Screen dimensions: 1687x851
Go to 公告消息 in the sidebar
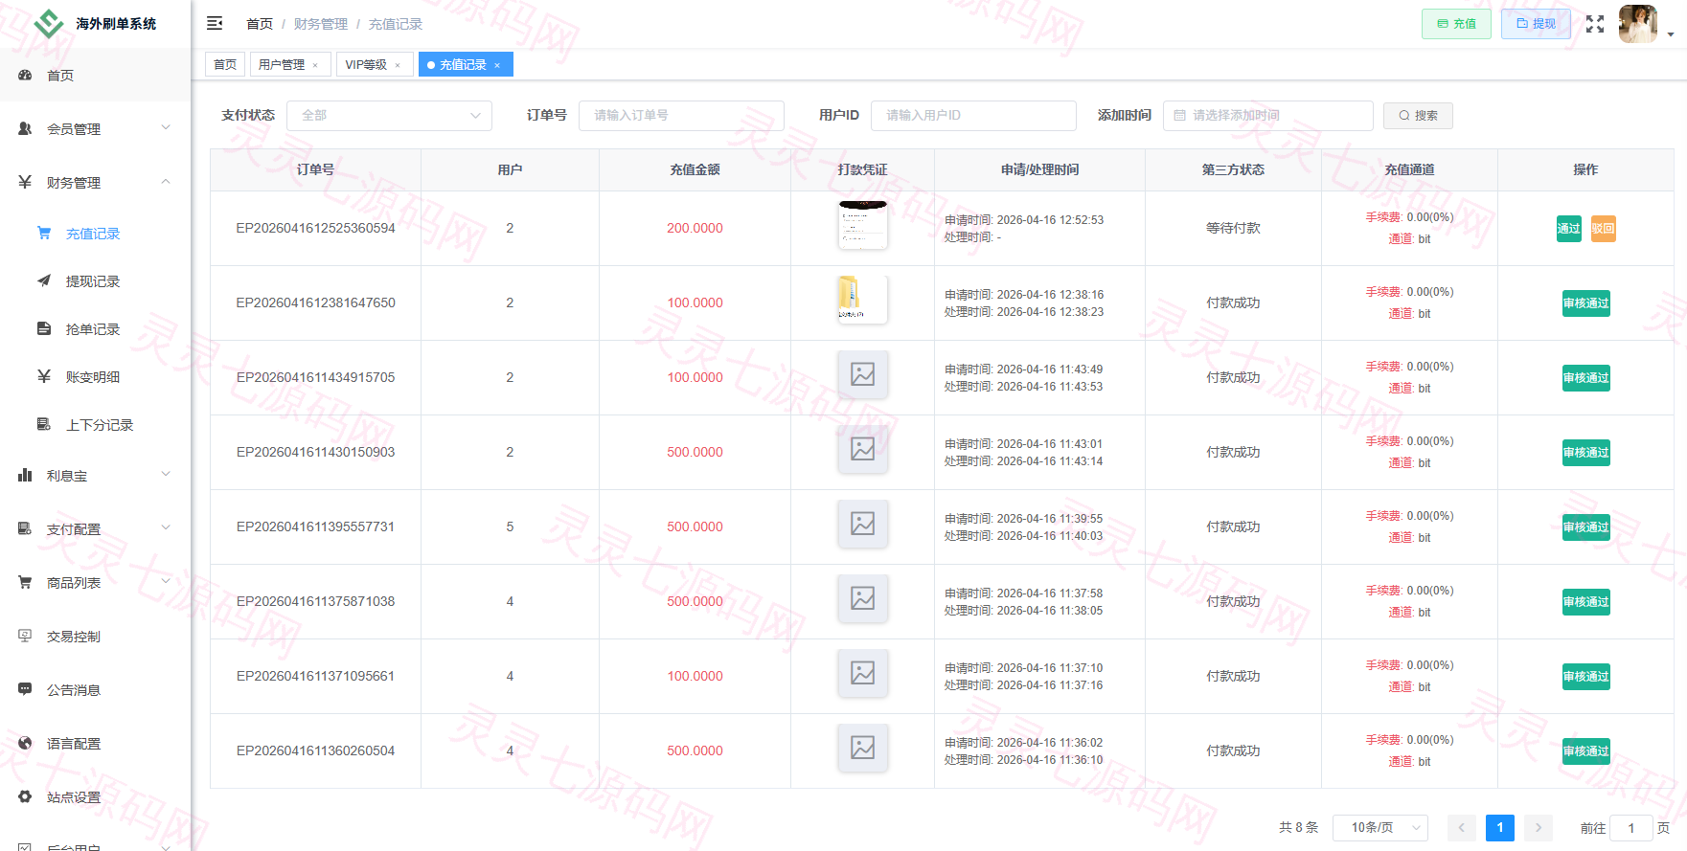[x=74, y=690]
